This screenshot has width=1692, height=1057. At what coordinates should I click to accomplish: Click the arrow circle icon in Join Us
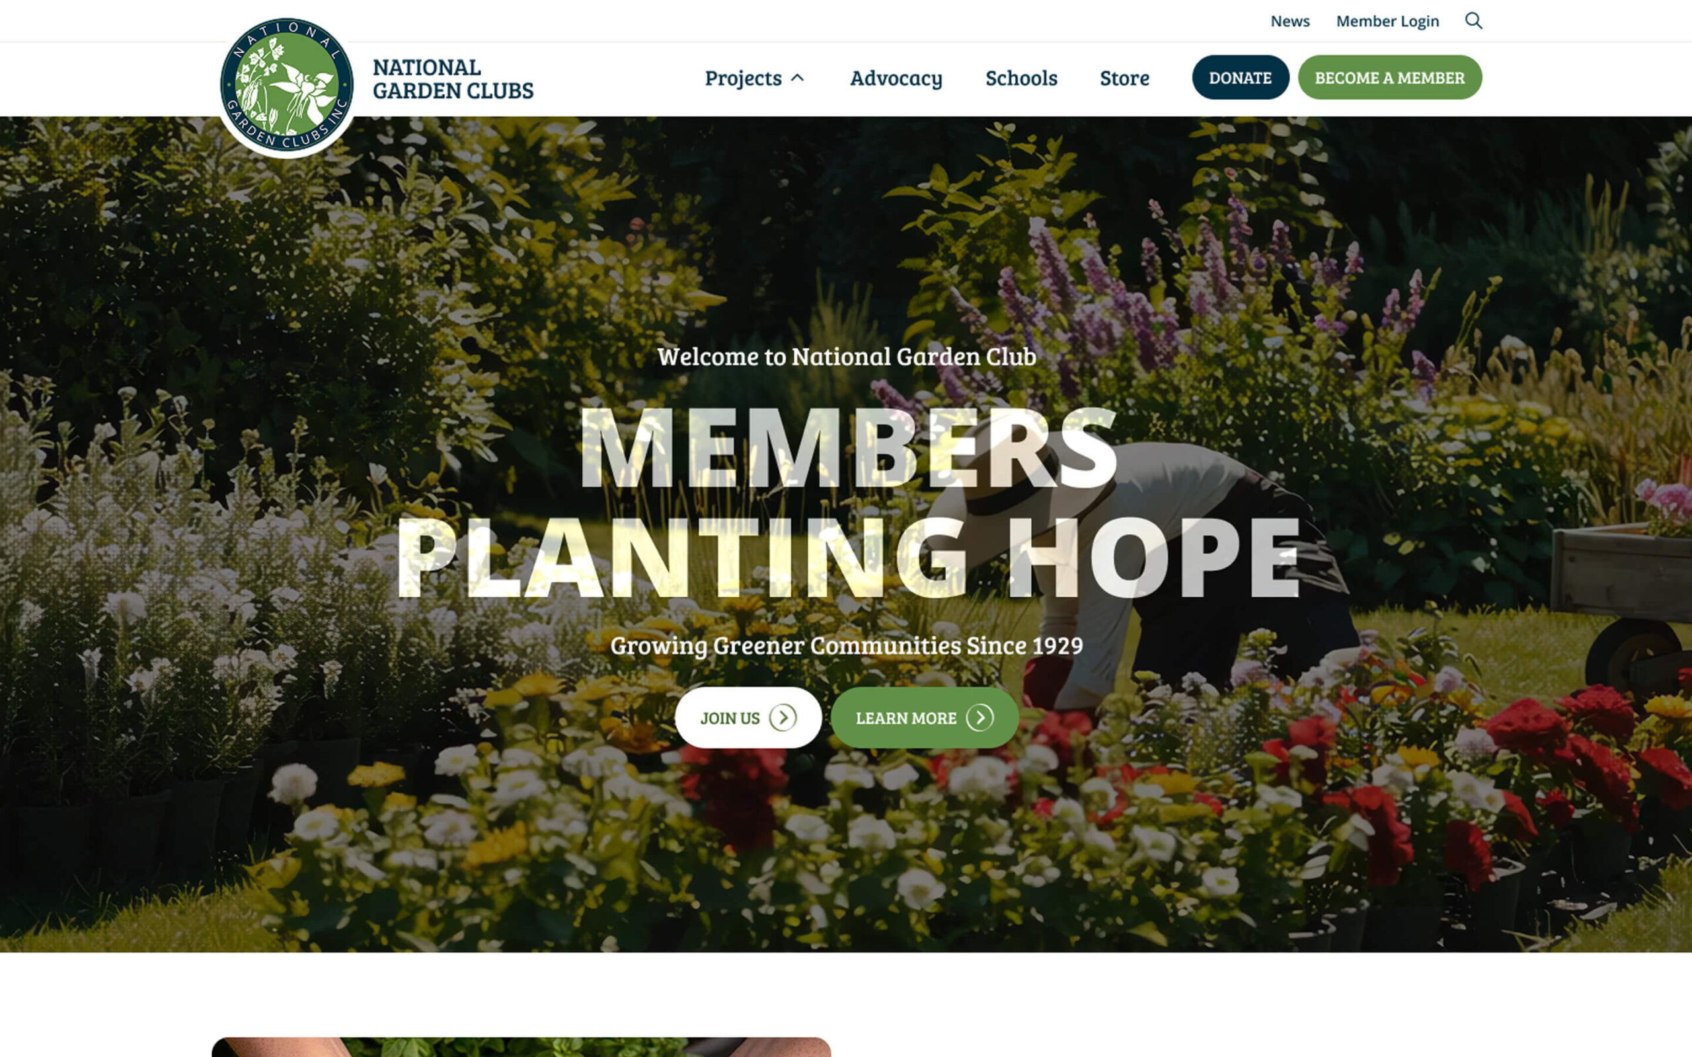click(783, 718)
